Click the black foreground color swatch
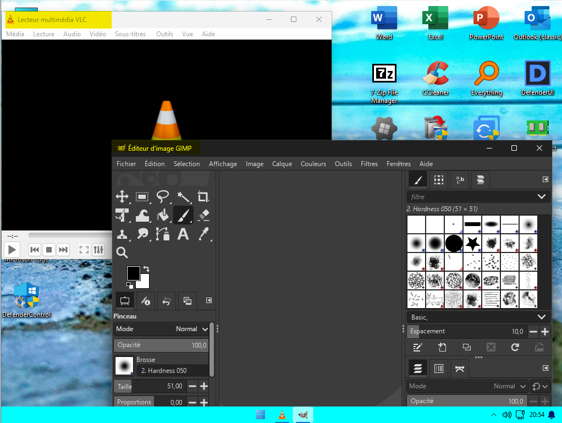 (133, 273)
